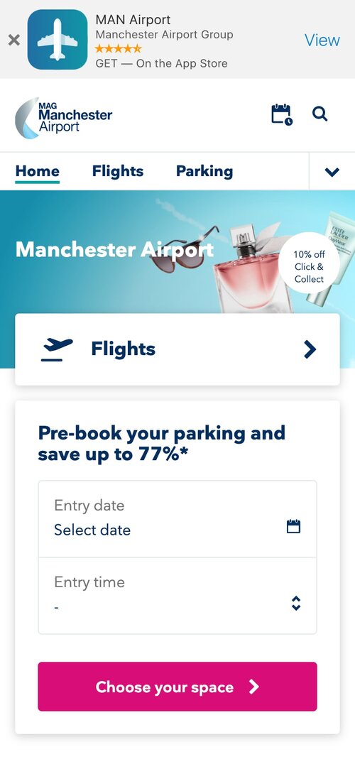Open the bookings calendar-clock icon in header

282,114
